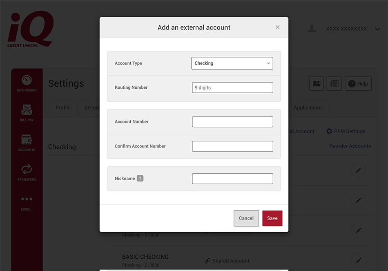Save the new external account
The image size is (388, 271).
pos(272,218)
